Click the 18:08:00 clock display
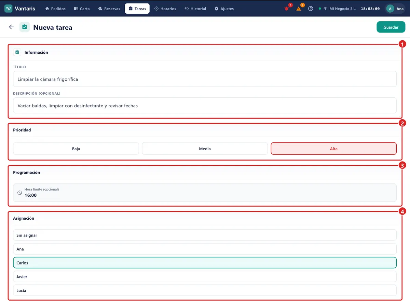This screenshot has height=302, width=410. [370, 9]
